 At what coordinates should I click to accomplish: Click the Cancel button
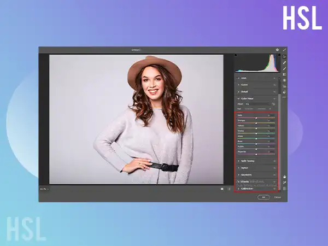pos(277,197)
